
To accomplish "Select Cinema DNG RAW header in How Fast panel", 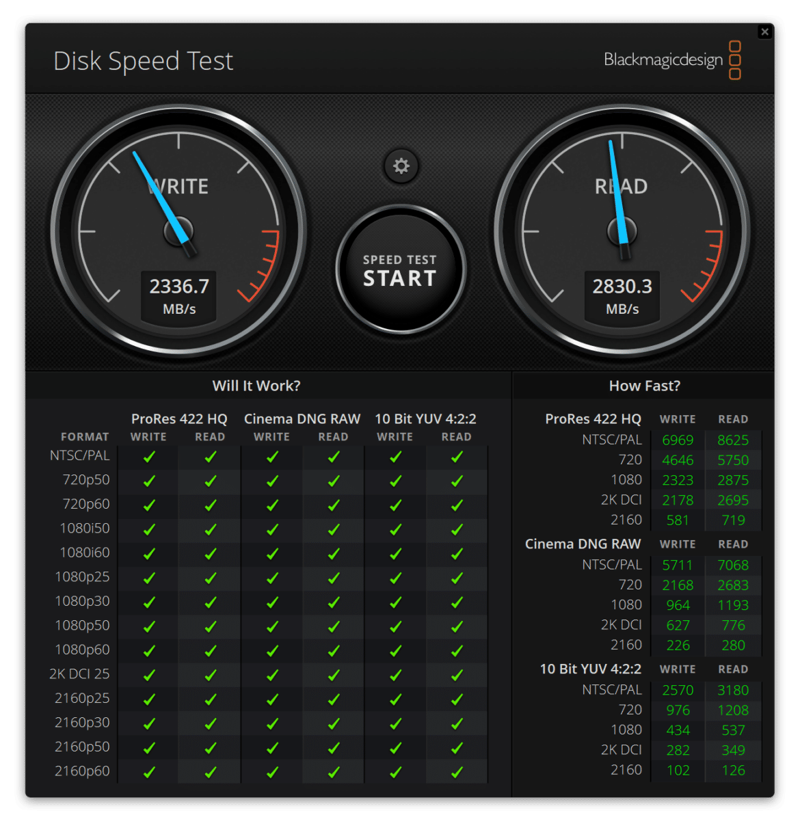I will [x=583, y=544].
